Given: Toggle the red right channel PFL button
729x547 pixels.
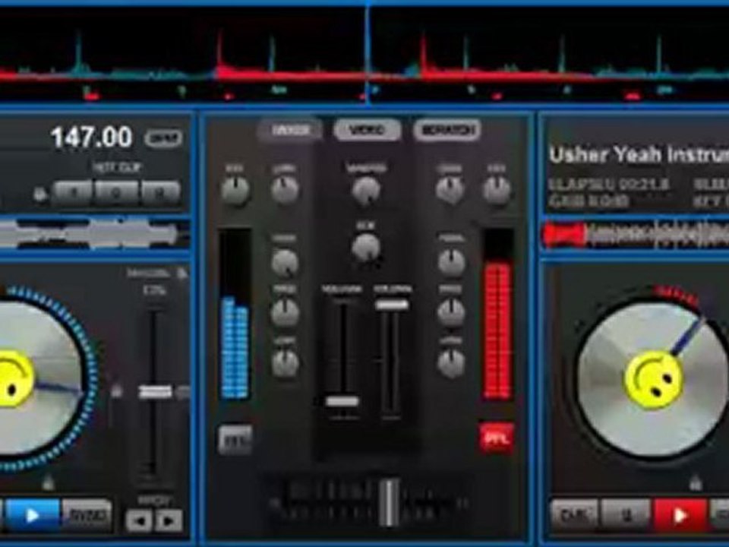Looking at the screenshot, I should pyautogui.click(x=497, y=438).
